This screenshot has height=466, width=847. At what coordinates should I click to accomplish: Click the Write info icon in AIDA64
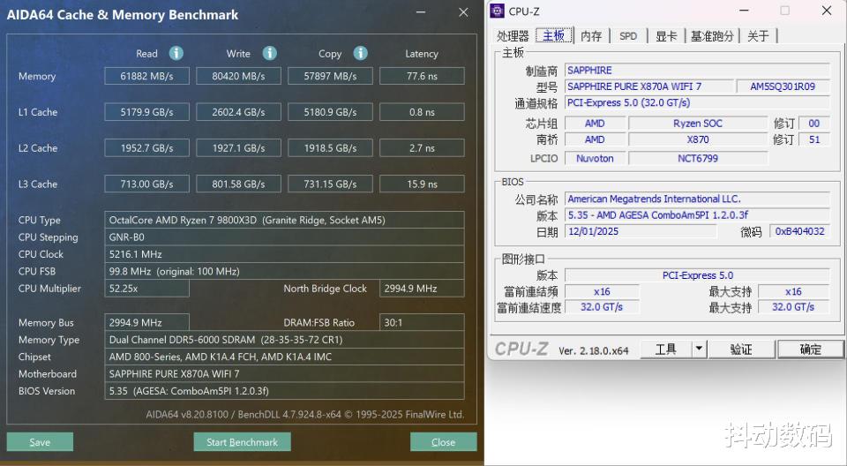[x=270, y=53]
